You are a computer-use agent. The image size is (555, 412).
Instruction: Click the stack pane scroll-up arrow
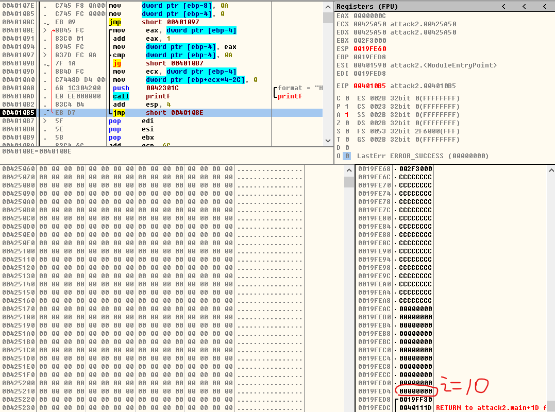click(550, 169)
